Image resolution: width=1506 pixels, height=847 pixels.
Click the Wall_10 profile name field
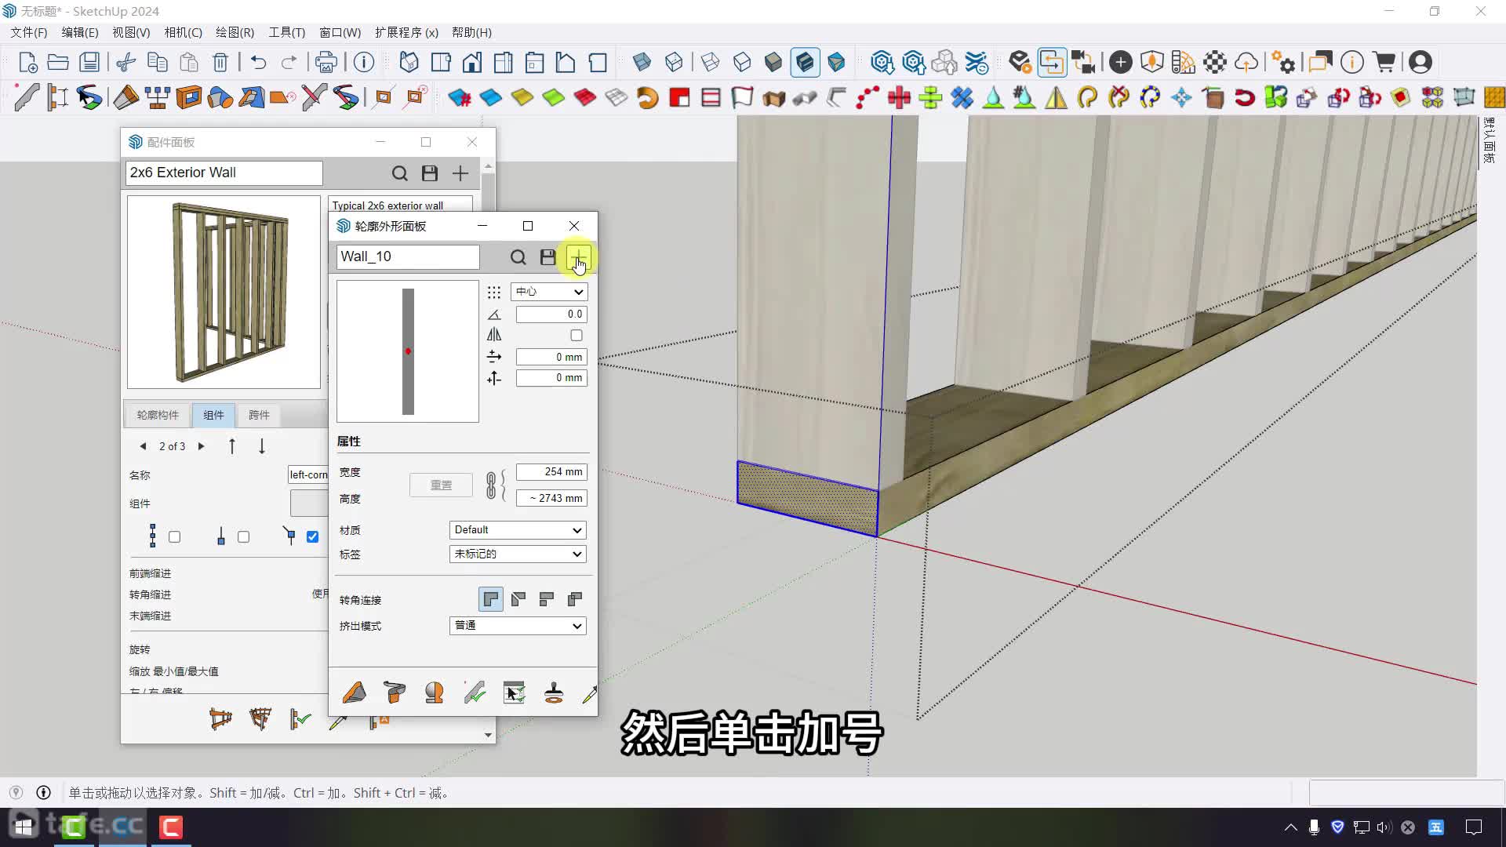408,256
